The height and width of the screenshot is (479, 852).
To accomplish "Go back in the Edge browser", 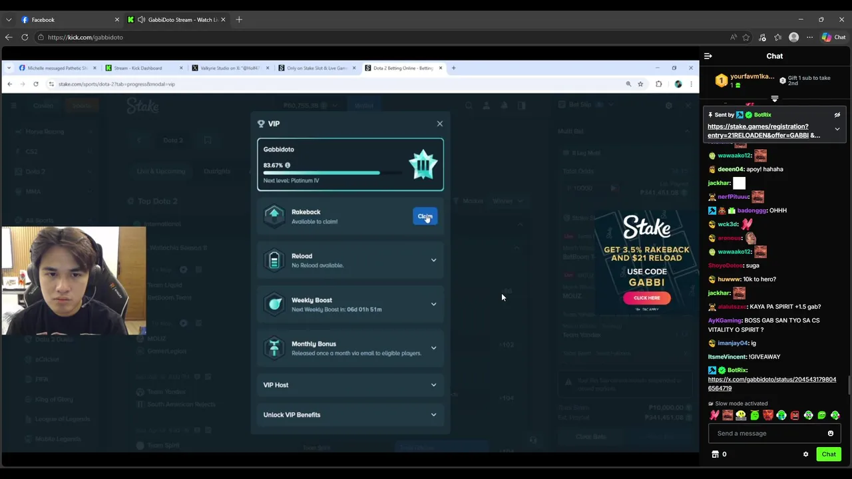I will (x=9, y=37).
